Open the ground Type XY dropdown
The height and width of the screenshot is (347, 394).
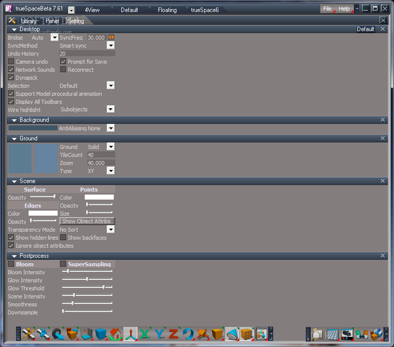pyautogui.click(x=111, y=170)
